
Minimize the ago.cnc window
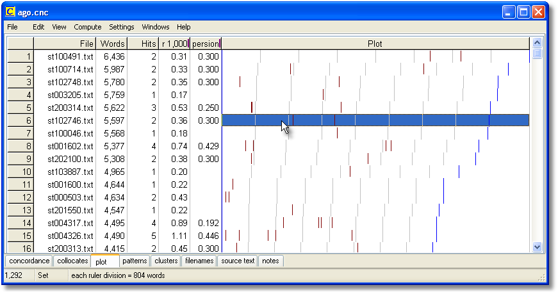(x=509, y=12)
